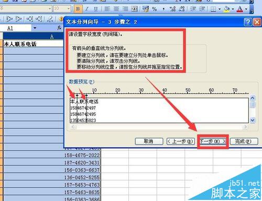Click Remove Dependent Arrows icon
Image resolution: width=262 pixels, height=201 pixels.
pos(39,19)
